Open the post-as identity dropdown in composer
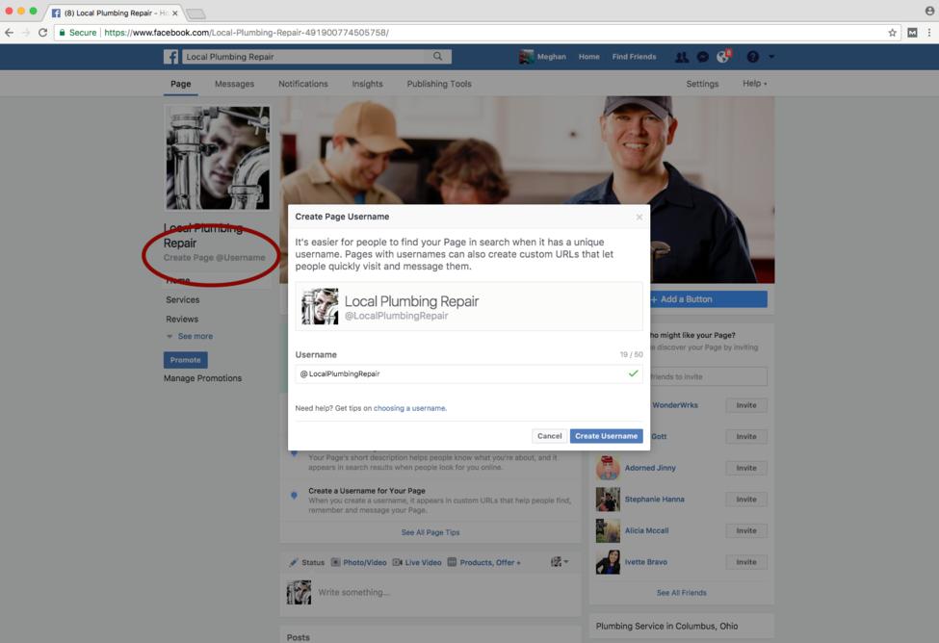This screenshot has width=939, height=643. (x=560, y=561)
